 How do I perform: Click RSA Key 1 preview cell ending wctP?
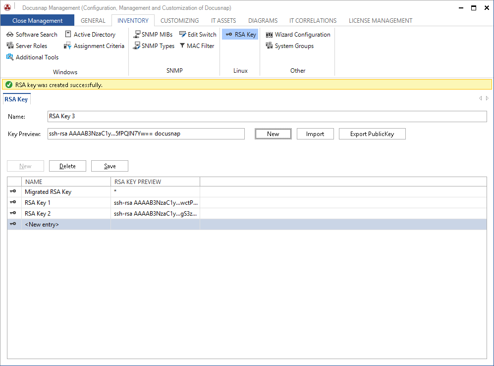coord(156,202)
